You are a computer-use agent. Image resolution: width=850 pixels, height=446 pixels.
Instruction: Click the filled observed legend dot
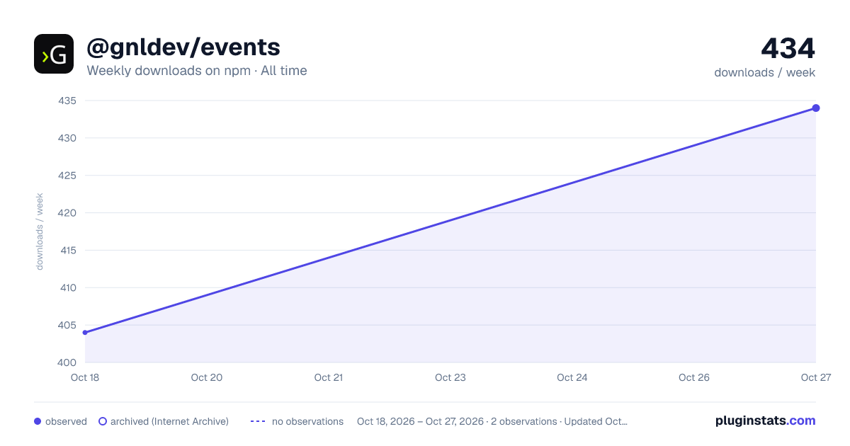(x=38, y=421)
